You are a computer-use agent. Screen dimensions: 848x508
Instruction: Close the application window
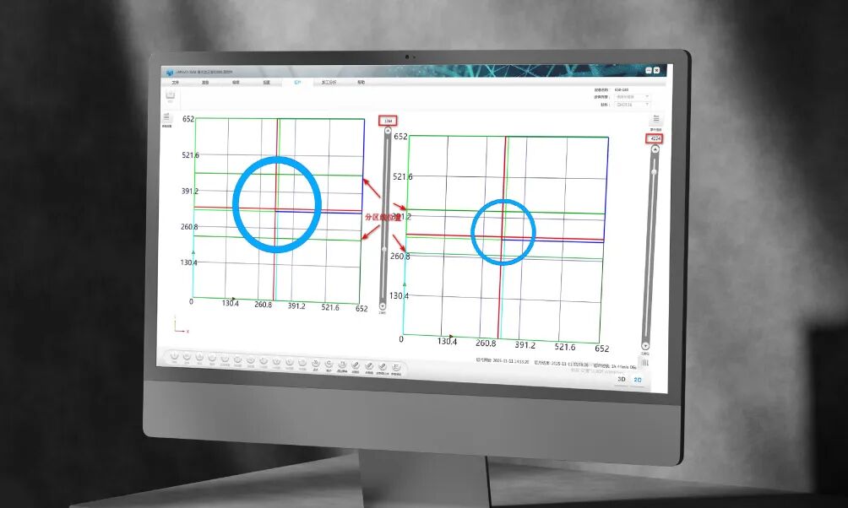point(656,70)
